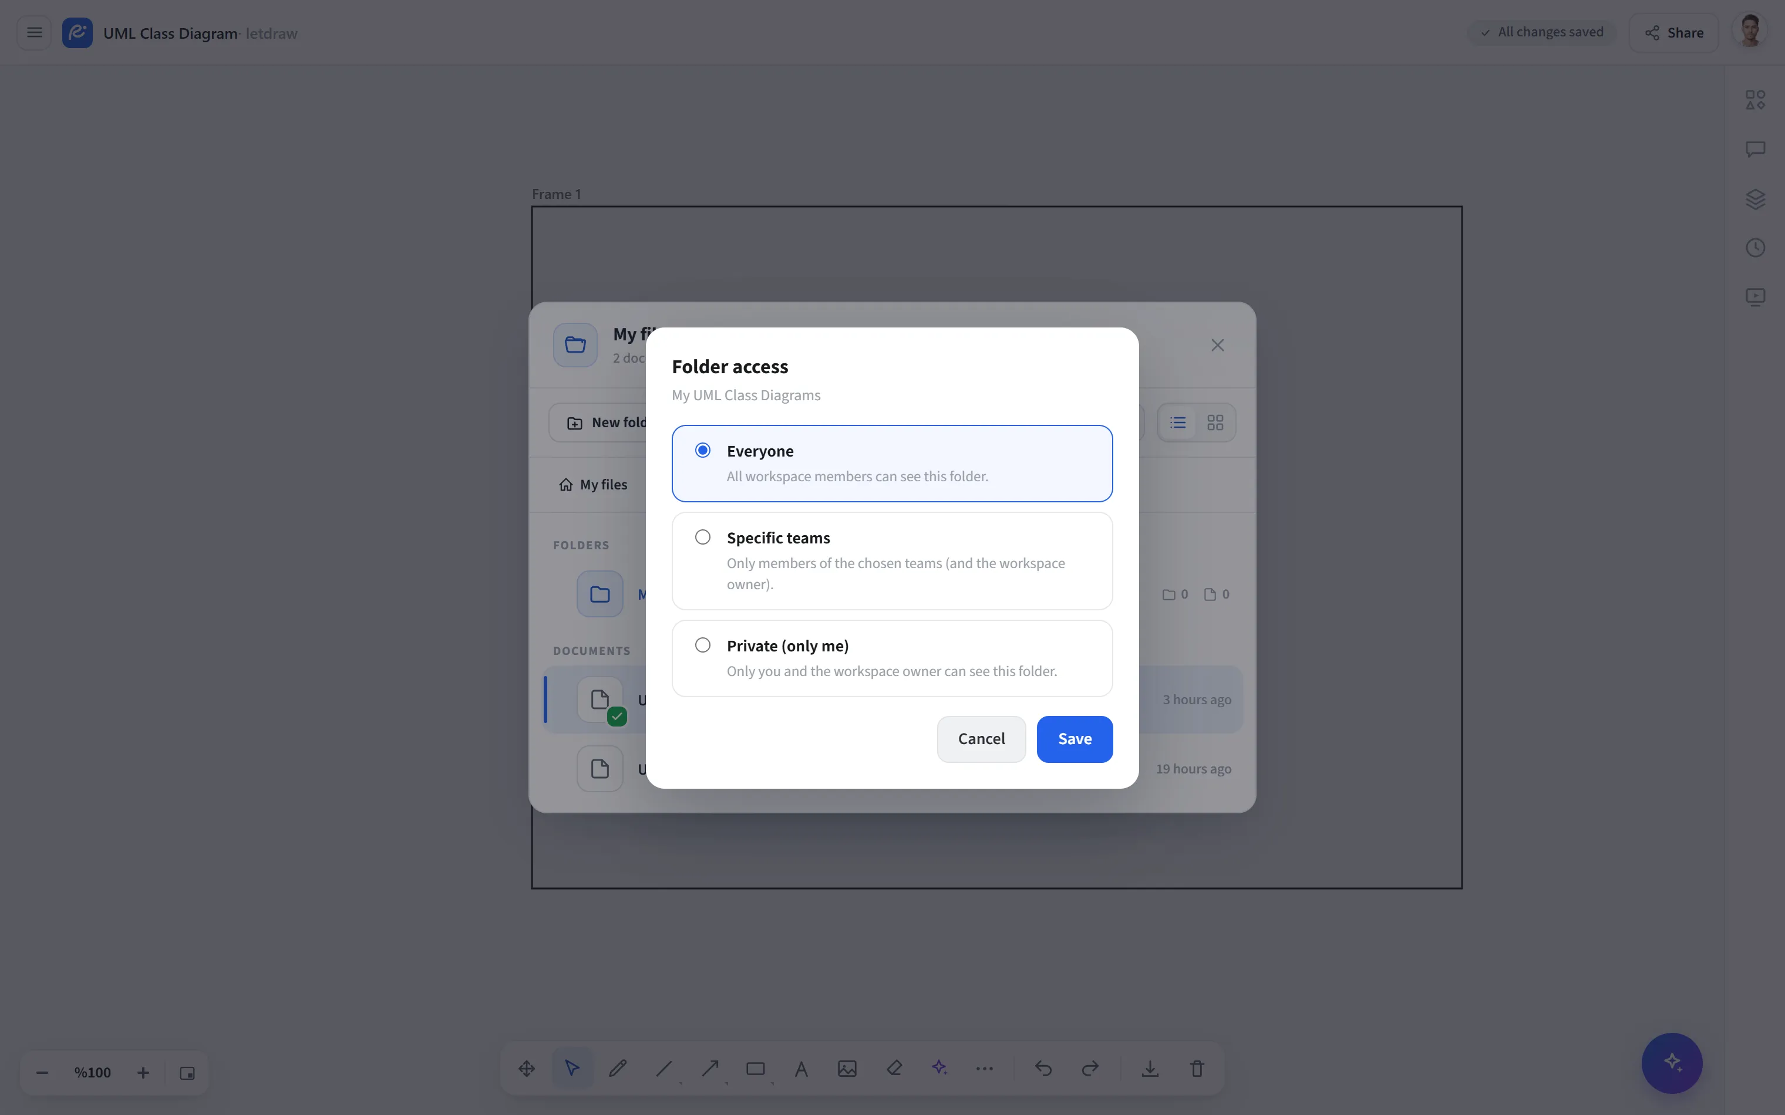
Task: Redo the last action
Action: pyautogui.click(x=1090, y=1069)
